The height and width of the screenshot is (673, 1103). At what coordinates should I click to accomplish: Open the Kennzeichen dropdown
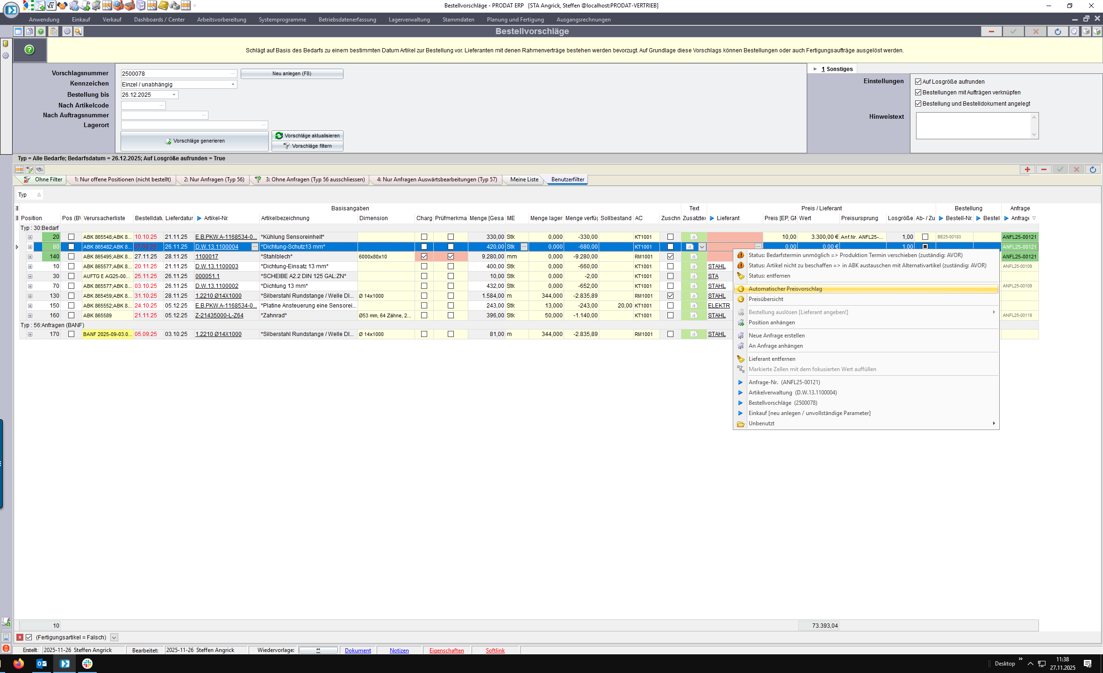pos(233,85)
